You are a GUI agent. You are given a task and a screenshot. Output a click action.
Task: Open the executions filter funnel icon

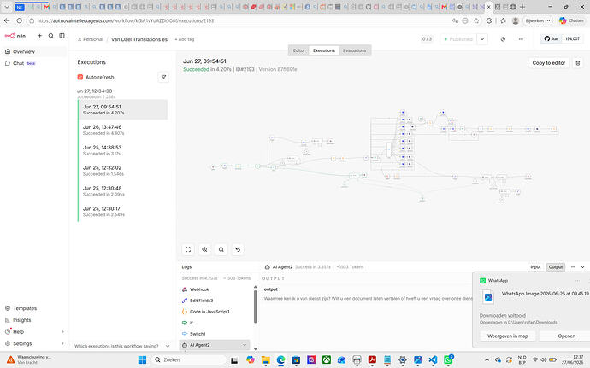[163, 77]
